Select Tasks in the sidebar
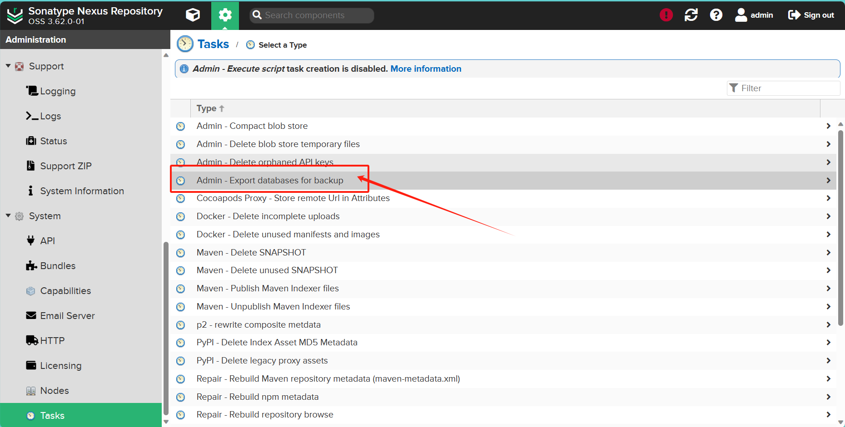The width and height of the screenshot is (845, 427). pyautogui.click(x=81, y=415)
